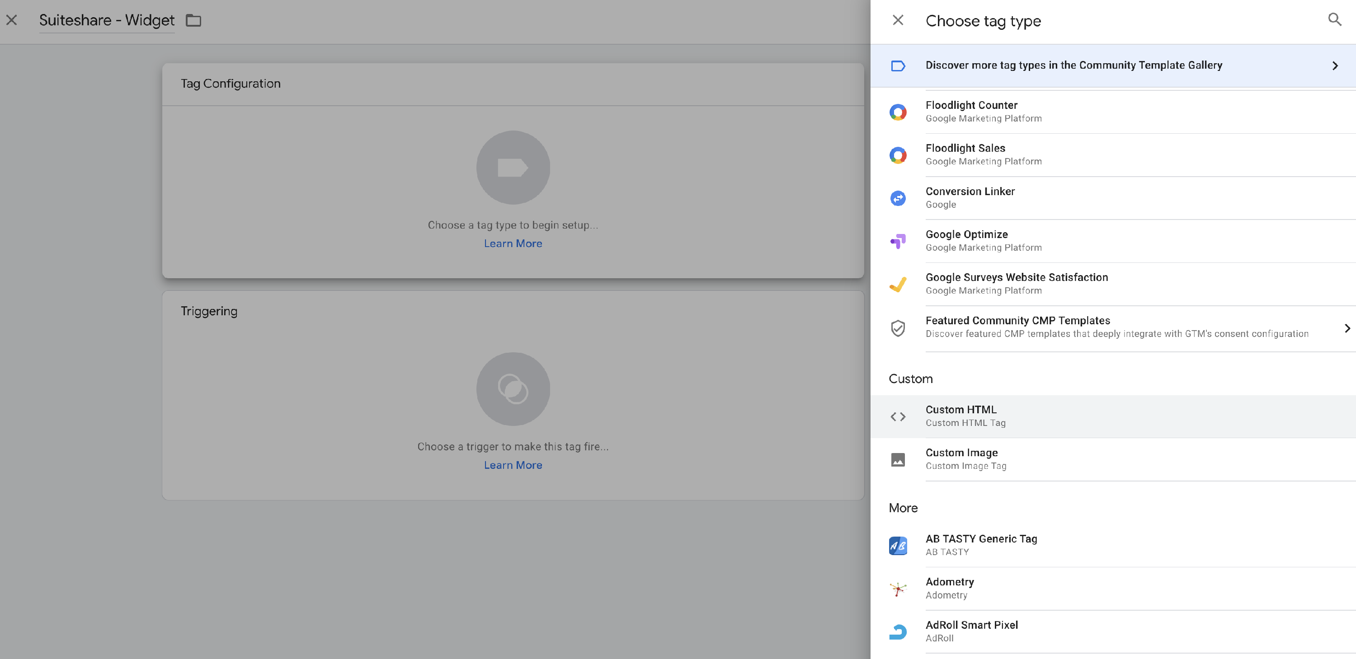This screenshot has width=1356, height=659.
Task: Open Learn More link under Tag Configuration
Action: [x=513, y=243]
